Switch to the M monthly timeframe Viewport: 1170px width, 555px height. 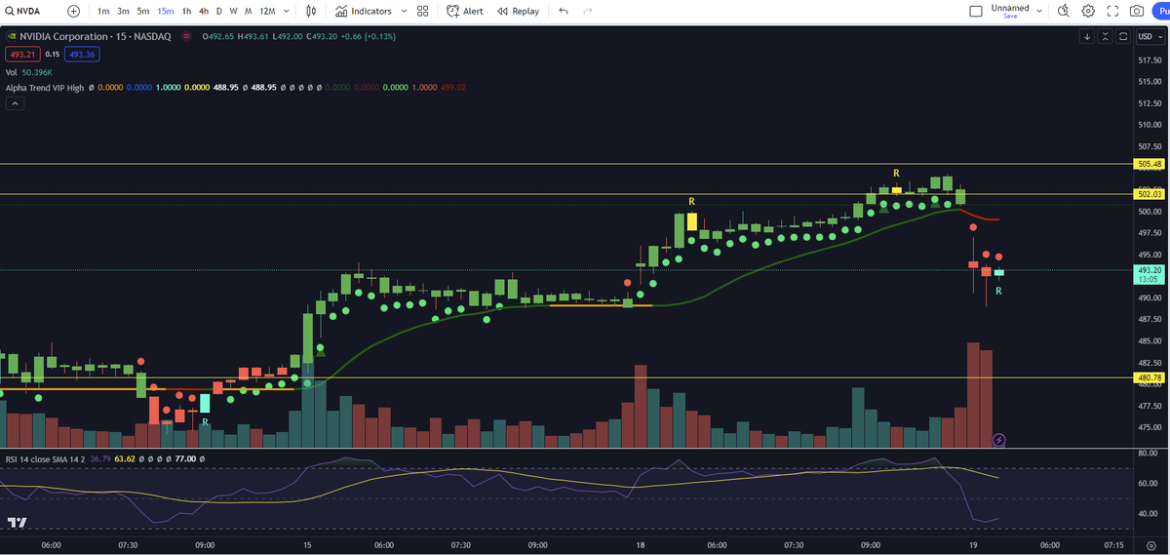pyautogui.click(x=248, y=11)
